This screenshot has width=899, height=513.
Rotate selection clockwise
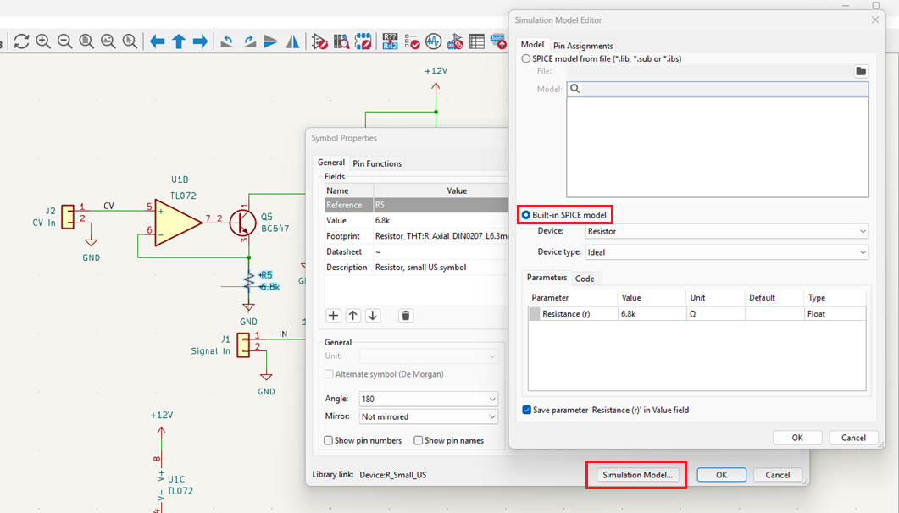(x=249, y=41)
